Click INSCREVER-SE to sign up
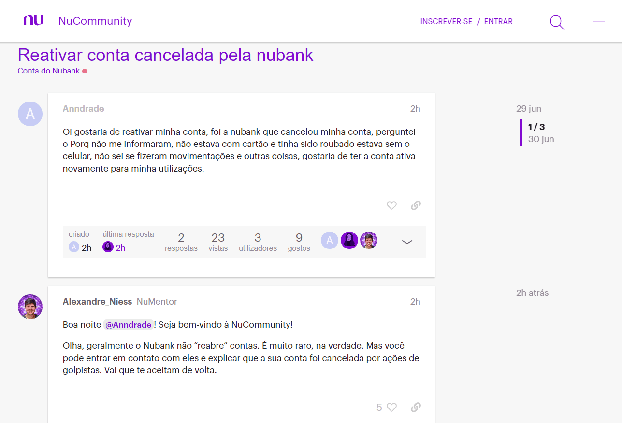This screenshot has height=423, width=622. [x=446, y=21]
